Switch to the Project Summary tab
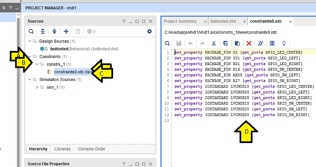 click(x=180, y=21)
